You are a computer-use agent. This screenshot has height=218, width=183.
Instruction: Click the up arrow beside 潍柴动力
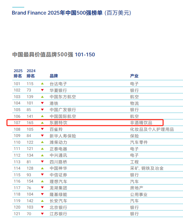click(42, 142)
